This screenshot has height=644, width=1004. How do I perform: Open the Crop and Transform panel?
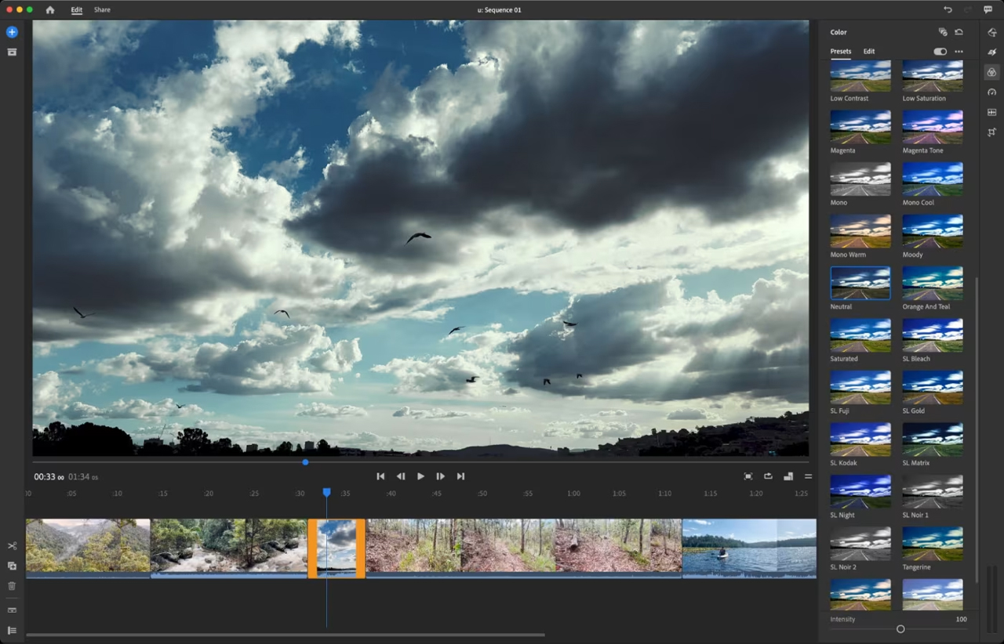pyautogui.click(x=991, y=132)
